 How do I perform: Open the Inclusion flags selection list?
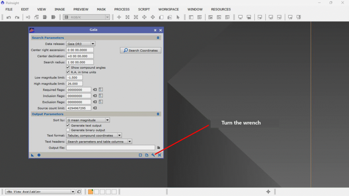coord(101,96)
